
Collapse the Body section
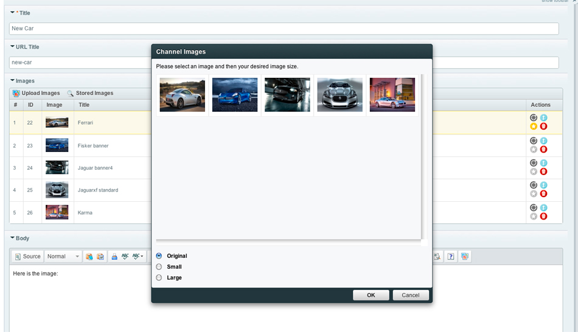point(13,238)
